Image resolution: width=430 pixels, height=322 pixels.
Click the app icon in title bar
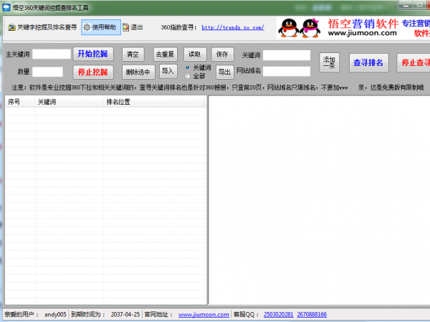click(x=6, y=6)
